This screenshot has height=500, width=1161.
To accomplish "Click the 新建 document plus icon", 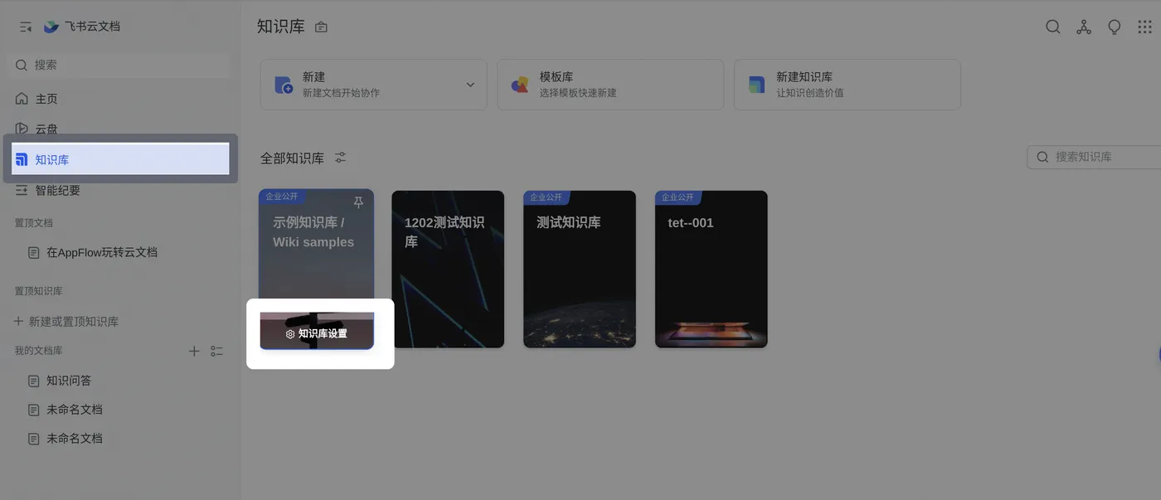I will pos(284,85).
